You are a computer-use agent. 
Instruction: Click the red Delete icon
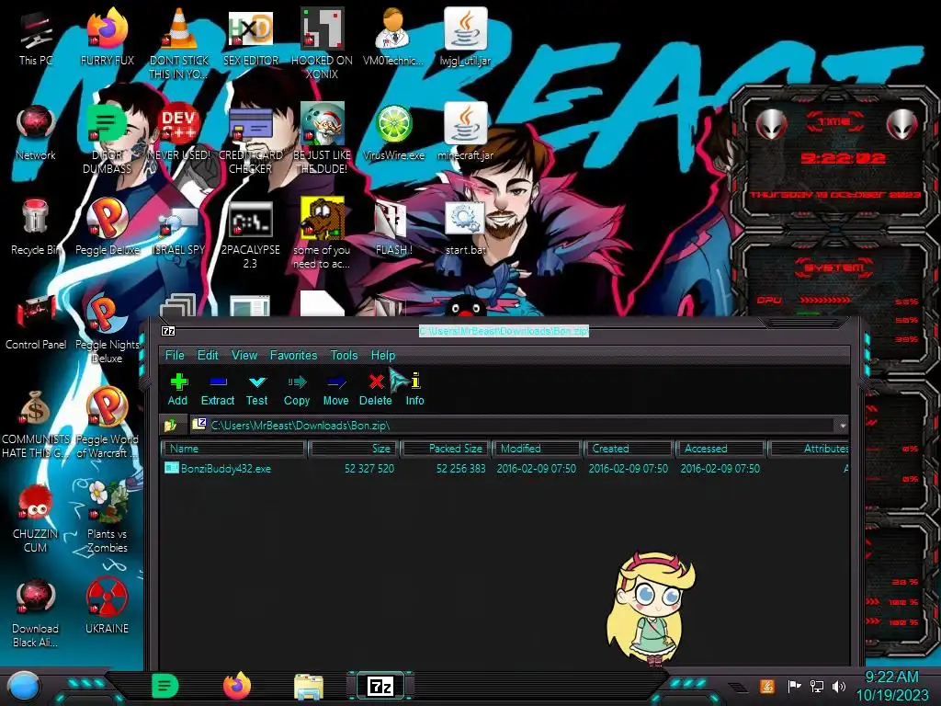click(x=376, y=390)
